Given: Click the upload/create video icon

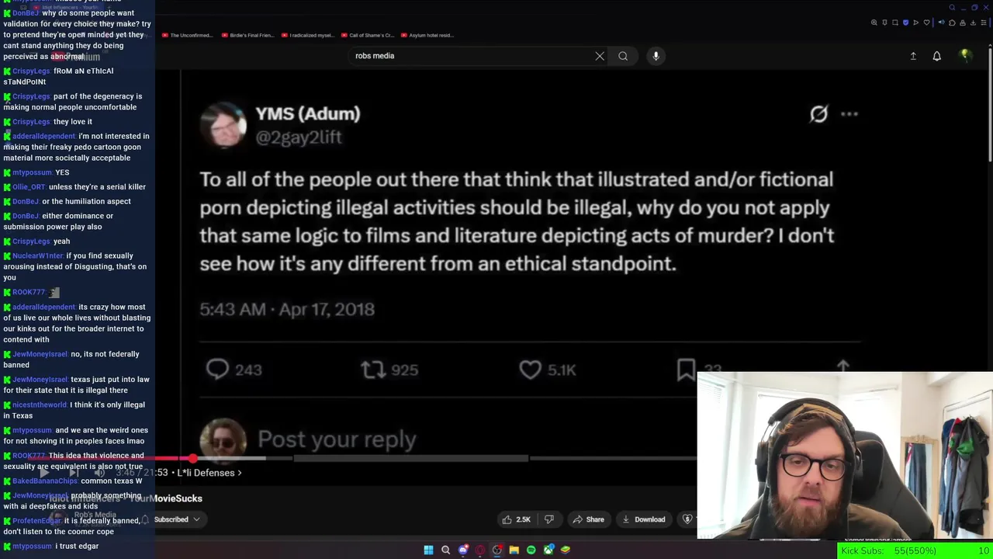Looking at the screenshot, I should (913, 56).
